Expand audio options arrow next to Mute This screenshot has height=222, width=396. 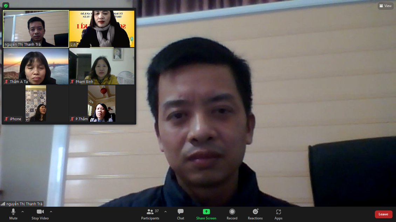click(23, 212)
